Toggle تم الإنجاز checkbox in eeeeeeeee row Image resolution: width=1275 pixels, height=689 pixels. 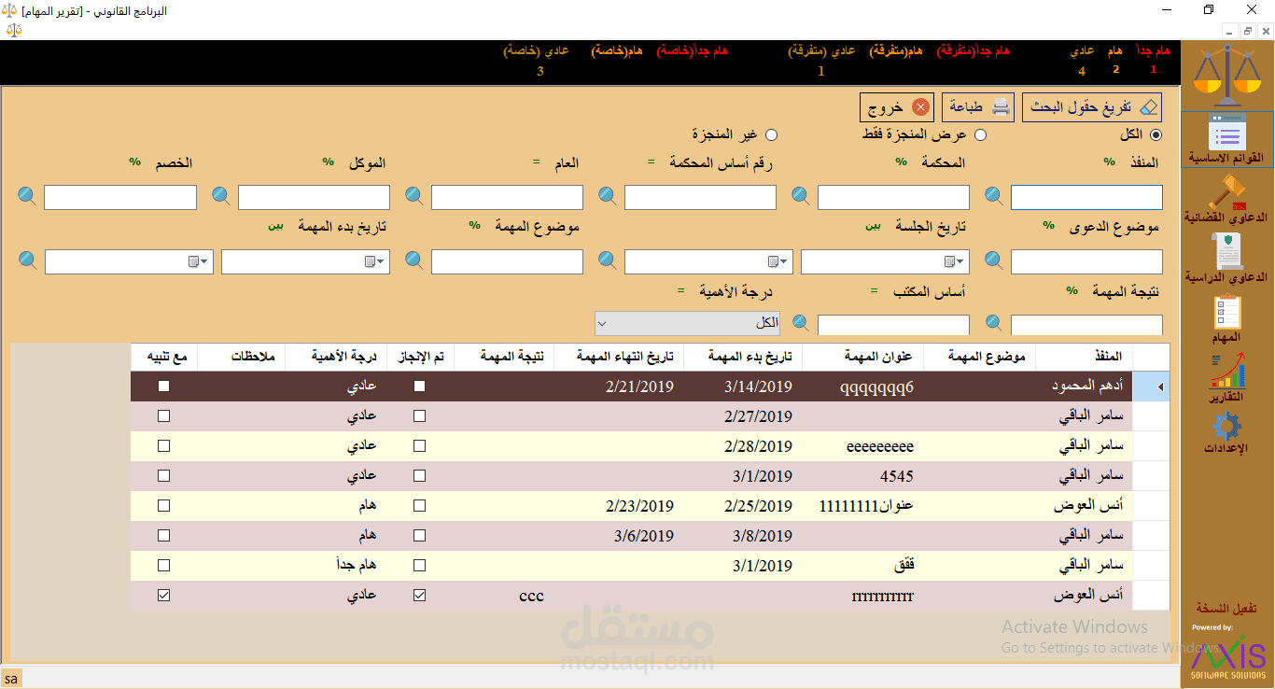coord(420,446)
